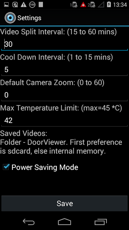Go to the Android home screen
Viewport: 129px width, 230px height.
[64, 222]
